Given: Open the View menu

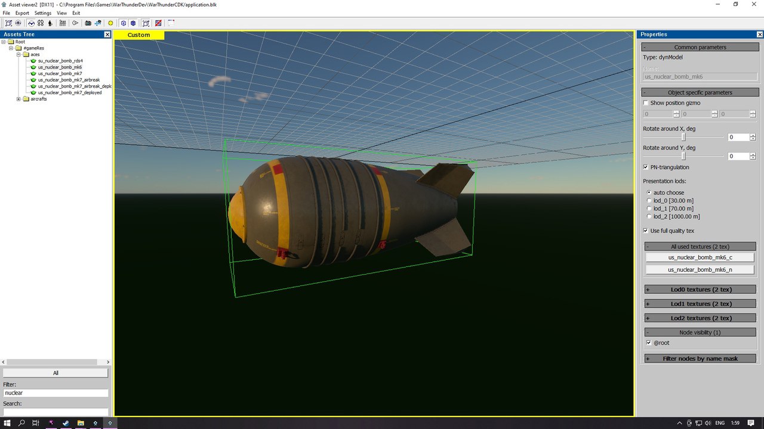Looking at the screenshot, I should pos(61,13).
